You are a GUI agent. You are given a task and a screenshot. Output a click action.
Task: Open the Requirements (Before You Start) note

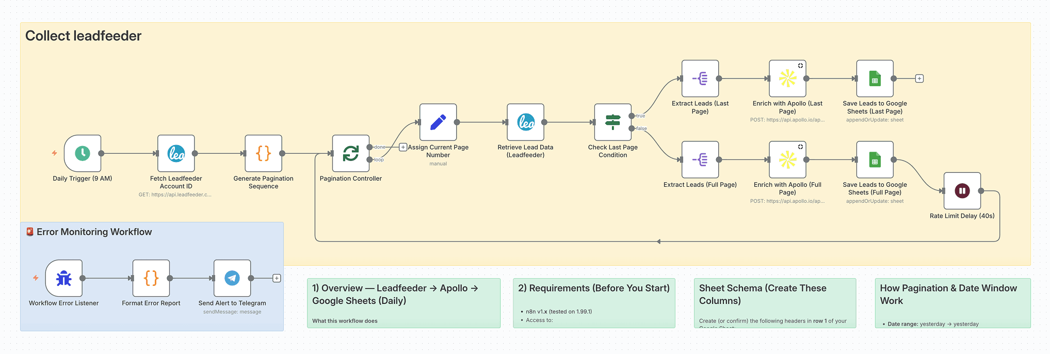click(x=594, y=303)
